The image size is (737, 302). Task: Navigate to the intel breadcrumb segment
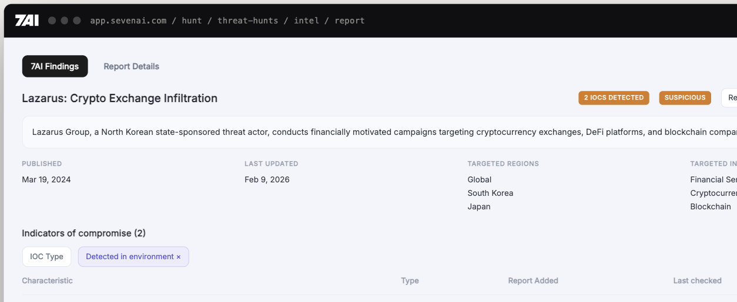click(x=306, y=21)
